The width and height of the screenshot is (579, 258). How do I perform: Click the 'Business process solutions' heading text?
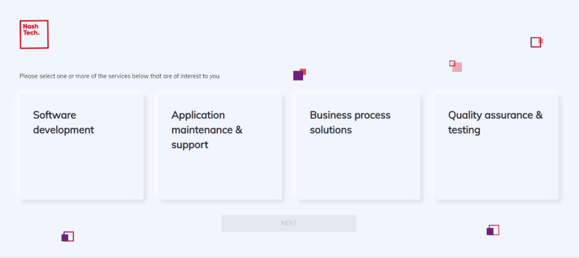point(350,123)
